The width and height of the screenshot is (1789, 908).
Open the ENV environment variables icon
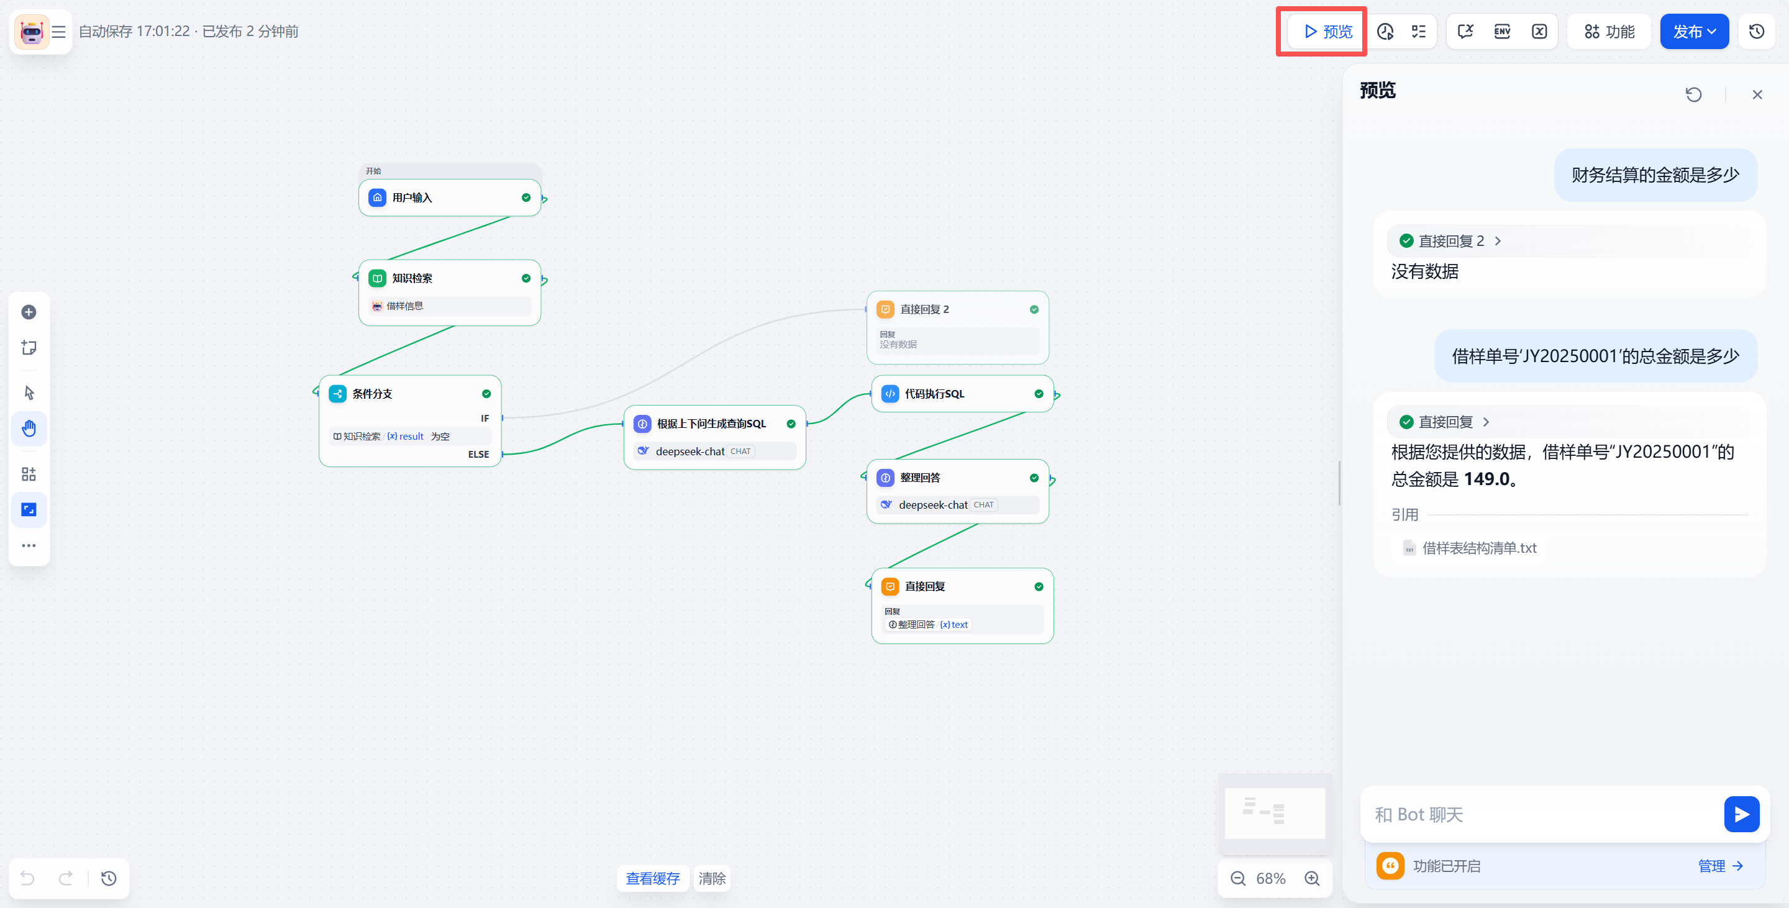[1501, 31]
